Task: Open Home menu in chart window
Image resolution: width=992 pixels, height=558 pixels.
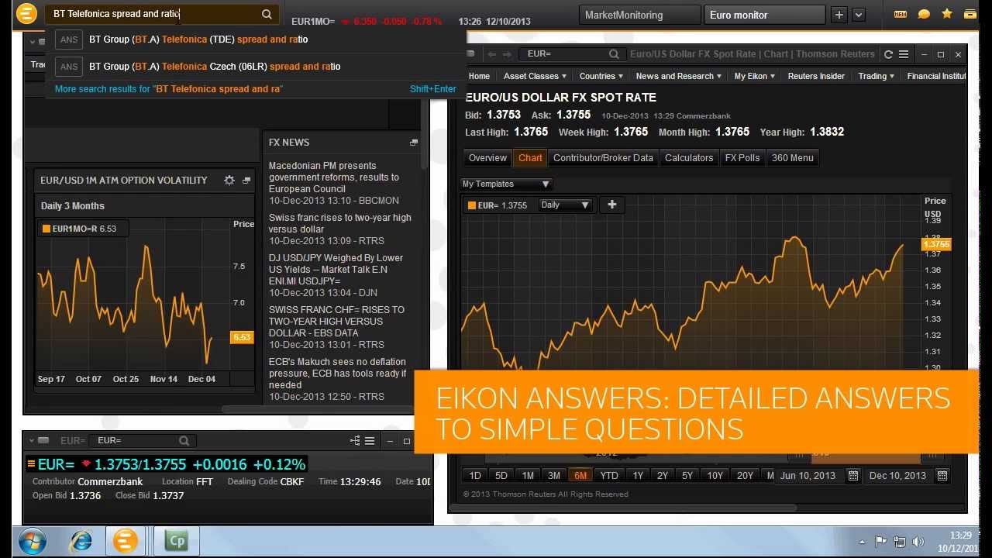Action: point(479,76)
